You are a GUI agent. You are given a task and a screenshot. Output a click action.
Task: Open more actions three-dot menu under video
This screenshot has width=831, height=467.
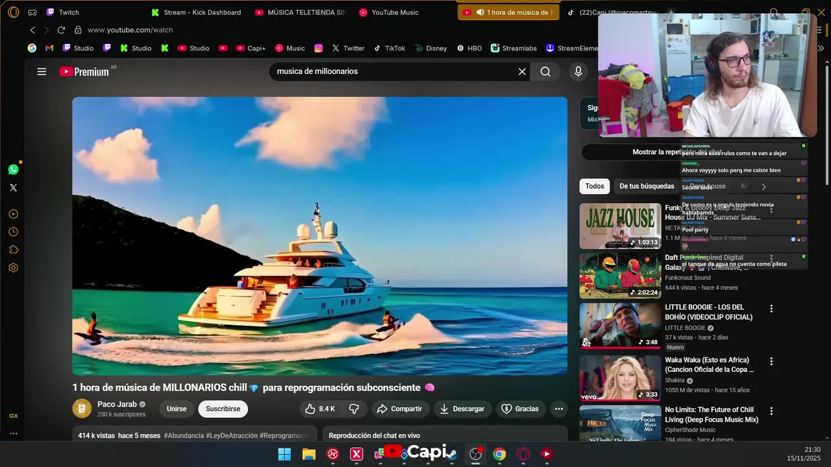pyautogui.click(x=558, y=409)
